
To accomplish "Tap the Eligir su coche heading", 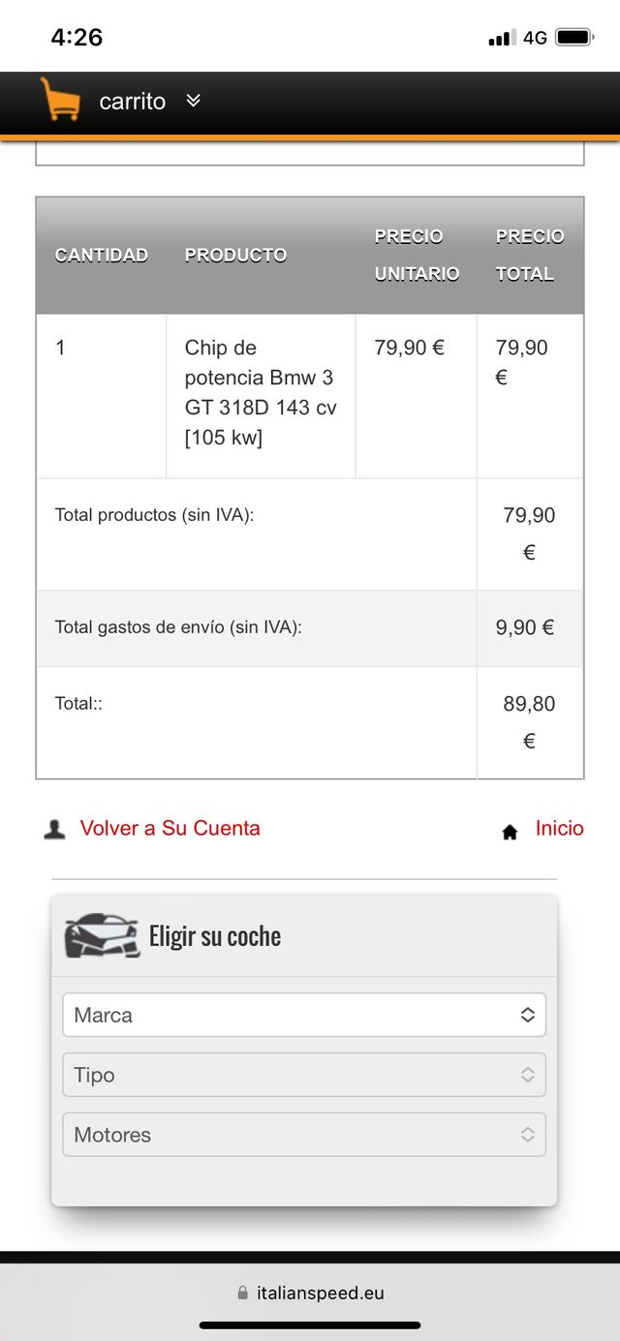I will 215,936.
